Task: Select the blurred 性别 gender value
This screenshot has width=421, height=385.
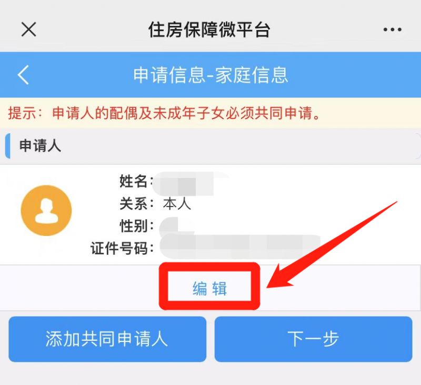Action: pos(175,225)
